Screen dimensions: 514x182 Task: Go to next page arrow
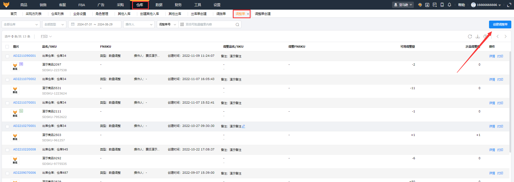tap(505, 36)
